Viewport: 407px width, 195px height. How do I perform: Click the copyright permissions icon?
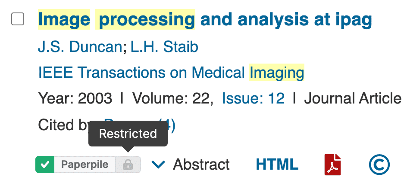point(379,165)
